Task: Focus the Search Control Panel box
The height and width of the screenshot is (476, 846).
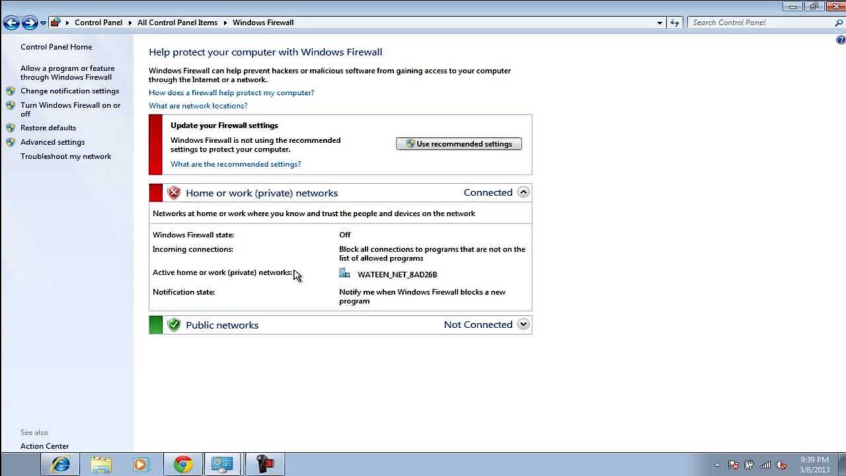Action: pos(760,22)
